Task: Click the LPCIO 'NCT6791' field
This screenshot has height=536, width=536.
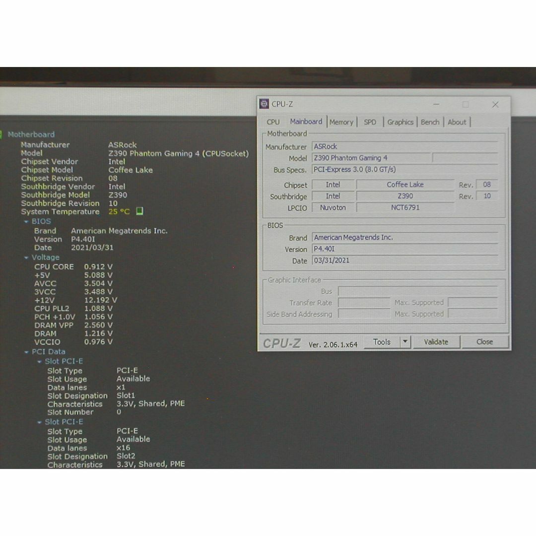Action: 405,207
